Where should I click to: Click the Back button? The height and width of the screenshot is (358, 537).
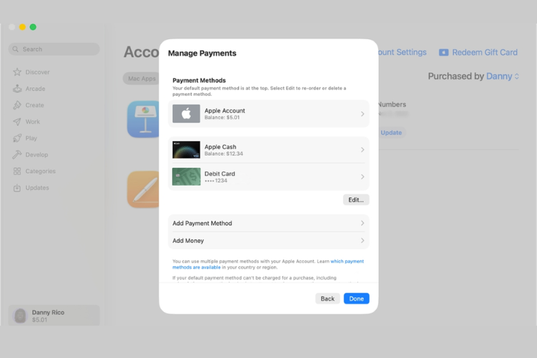[x=328, y=298]
